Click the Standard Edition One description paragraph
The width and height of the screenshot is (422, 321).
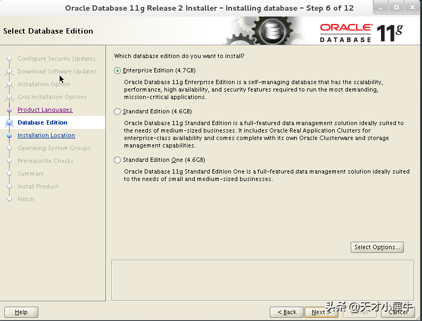[267, 175]
